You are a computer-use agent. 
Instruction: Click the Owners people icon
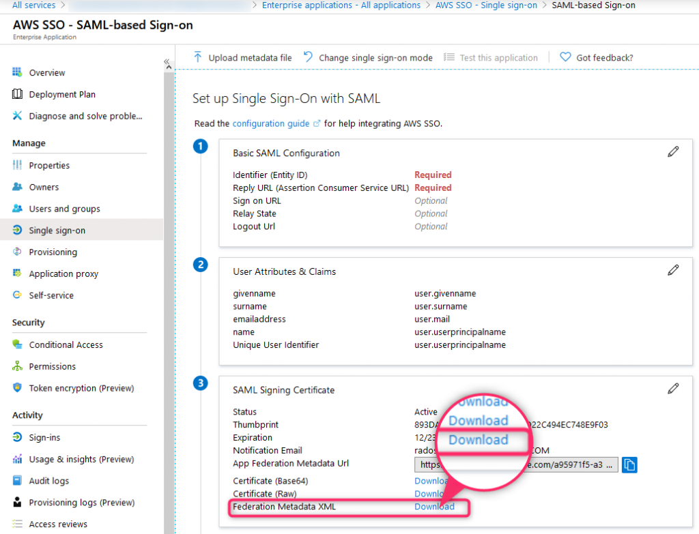17,187
